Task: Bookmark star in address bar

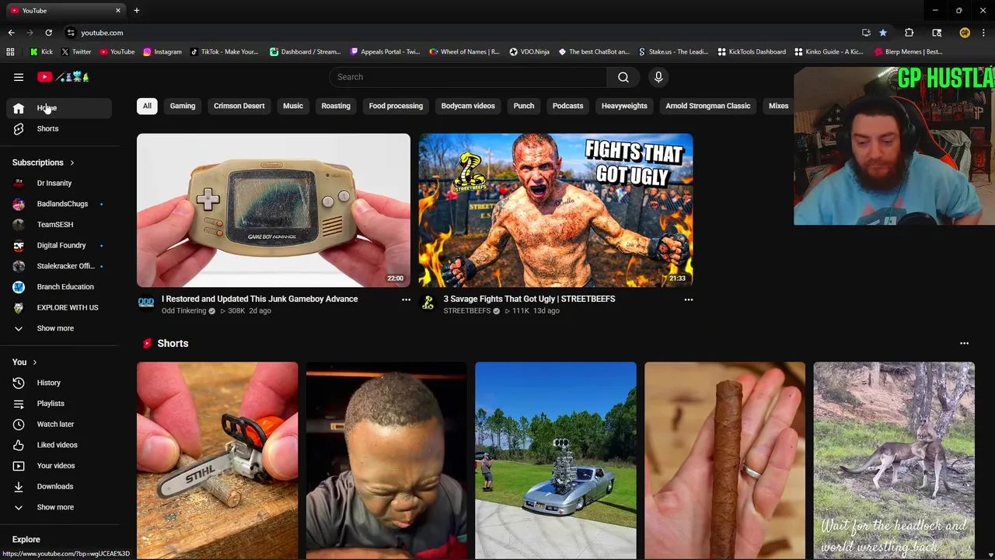Action: point(883,33)
